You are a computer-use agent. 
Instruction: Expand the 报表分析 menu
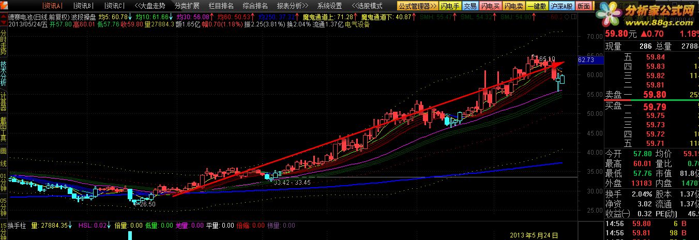tap(292, 6)
